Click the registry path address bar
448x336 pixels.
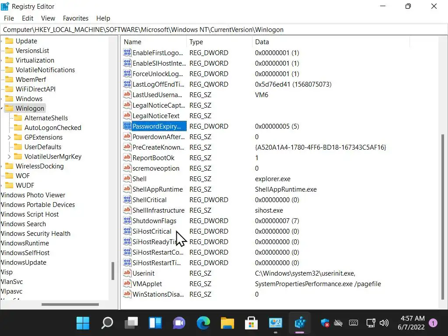pyautogui.click(x=224, y=30)
